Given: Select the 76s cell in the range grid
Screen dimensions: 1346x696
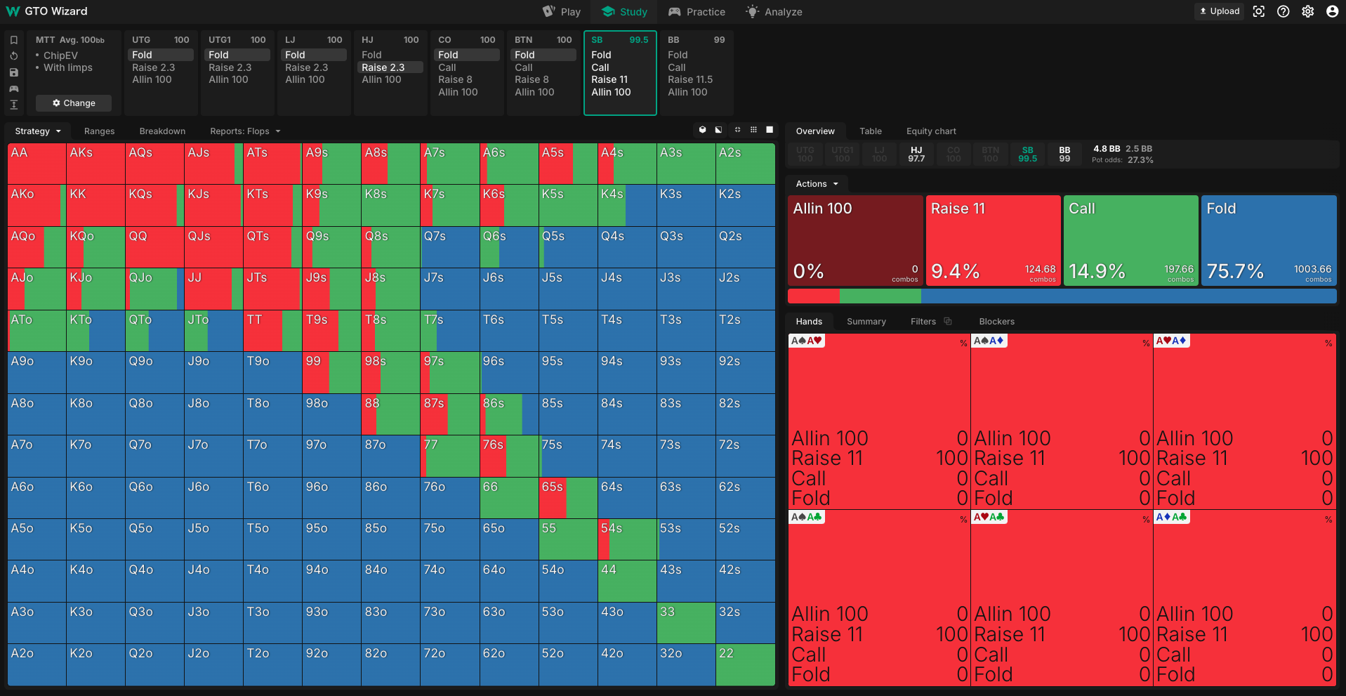Looking at the screenshot, I should coord(509,456).
